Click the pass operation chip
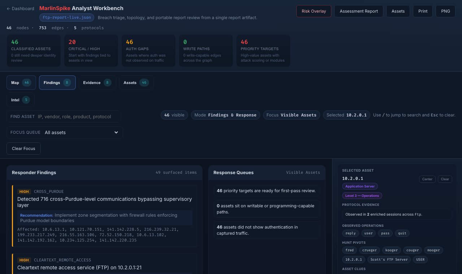The height and width of the screenshot is (274, 462). [x=385, y=233]
